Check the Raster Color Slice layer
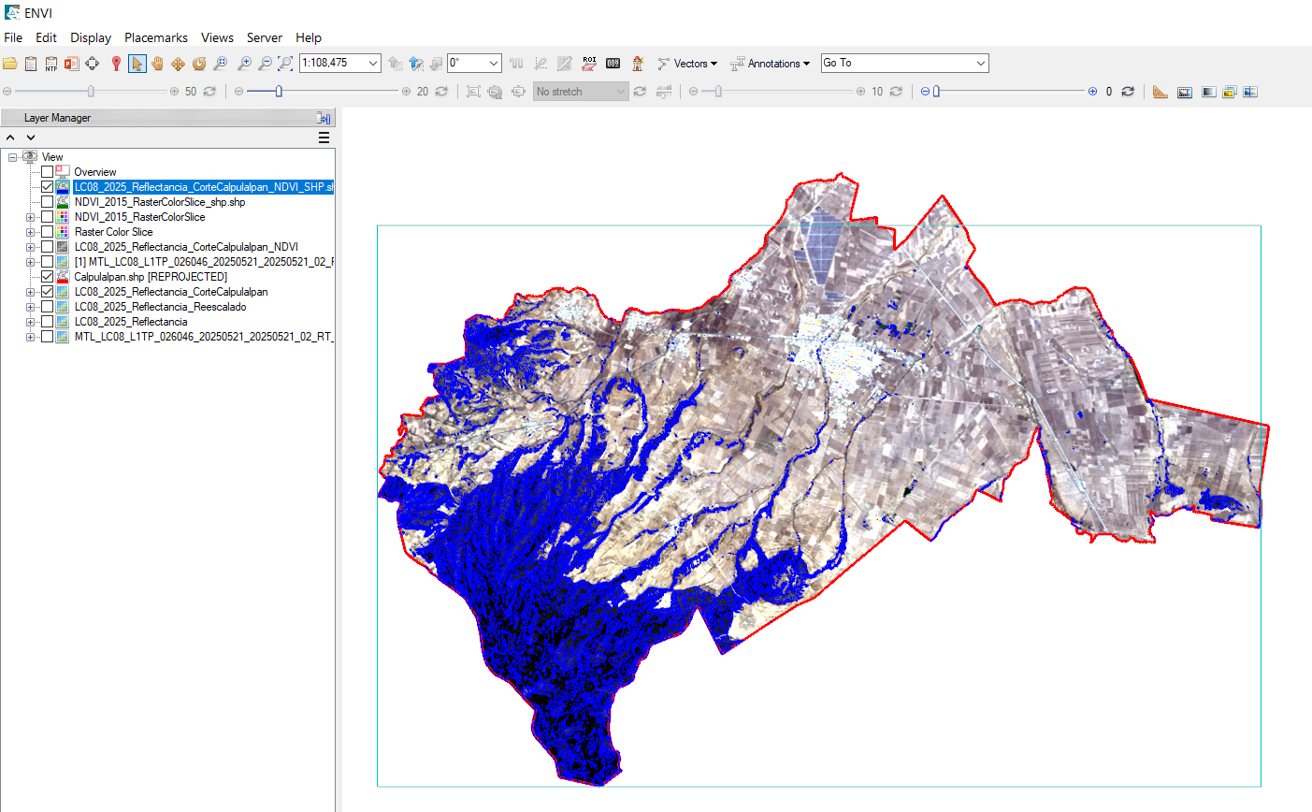Image resolution: width=1312 pixels, height=812 pixels. click(x=47, y=232)
